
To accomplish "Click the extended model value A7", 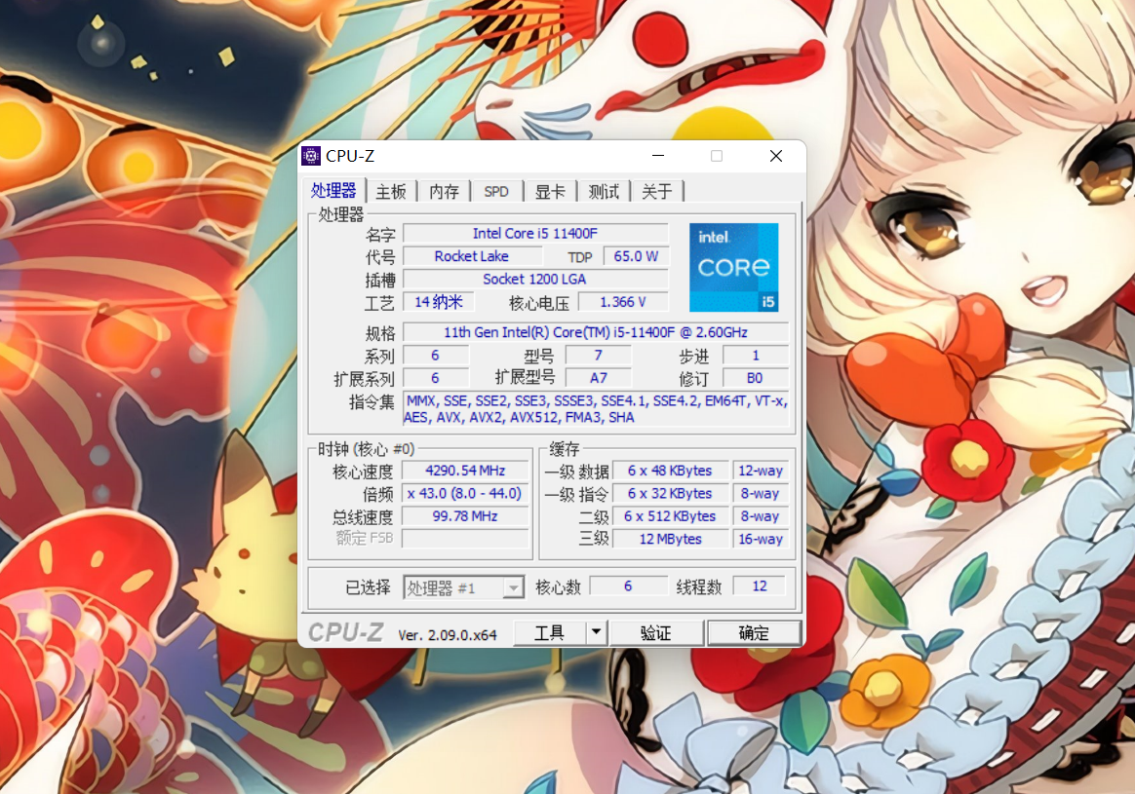I will click(x=599, y=378).
